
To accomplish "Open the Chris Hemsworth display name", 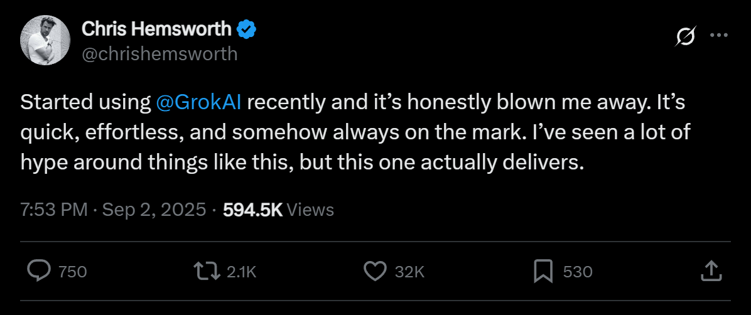I will [157, 28].
